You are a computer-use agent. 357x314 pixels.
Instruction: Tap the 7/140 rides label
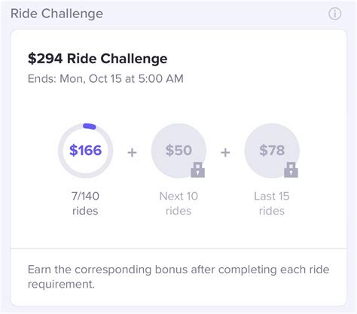click(x=85, y=203)
